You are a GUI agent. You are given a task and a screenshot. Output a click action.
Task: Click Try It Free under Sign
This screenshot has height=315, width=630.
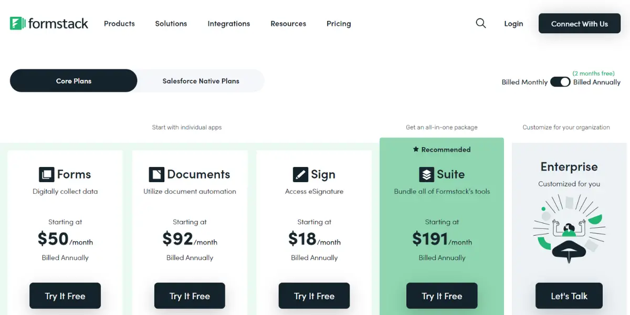click(314, 296)
